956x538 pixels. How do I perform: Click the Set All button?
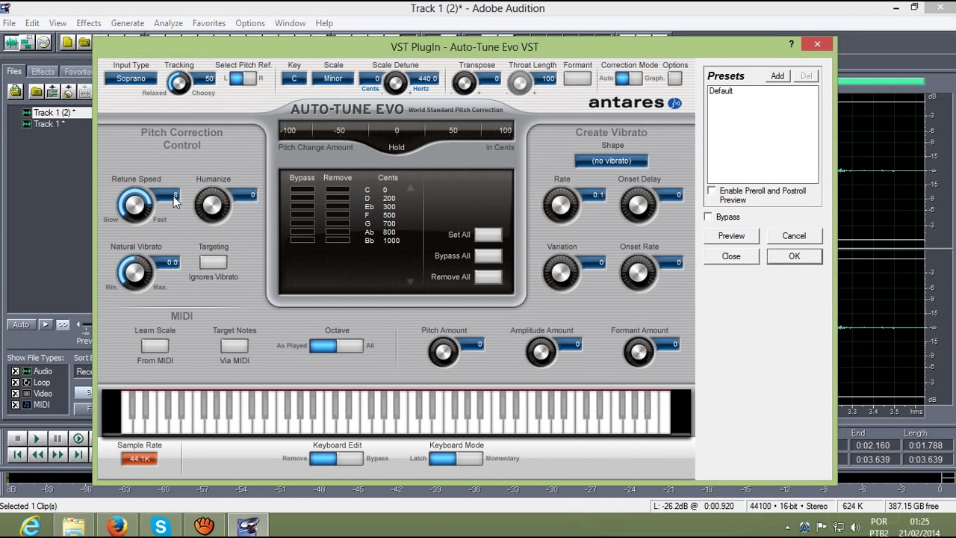coord(488,235)
